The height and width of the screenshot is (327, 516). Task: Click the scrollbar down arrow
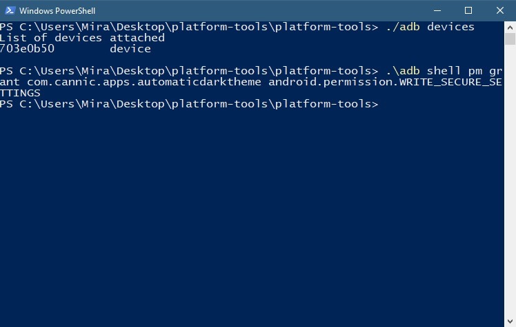[510, 321]
